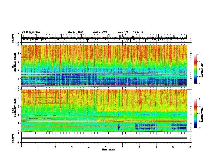Click the '-3' value on ch.2 colorbar
Image resolution: width=214 pixels, height=165 pixels.
pyautogui.click(x=199, y=99)
